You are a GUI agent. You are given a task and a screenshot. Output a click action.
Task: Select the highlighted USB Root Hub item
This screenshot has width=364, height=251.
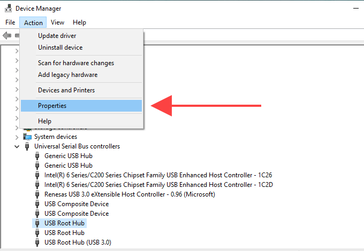pyautogui.click(x=64, y=223)
